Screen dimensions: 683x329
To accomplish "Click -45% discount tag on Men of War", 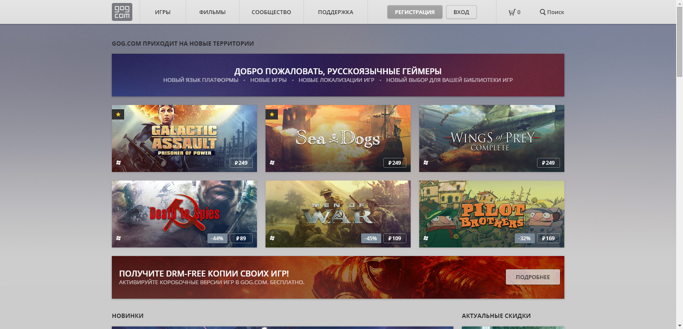I will 371,238.
